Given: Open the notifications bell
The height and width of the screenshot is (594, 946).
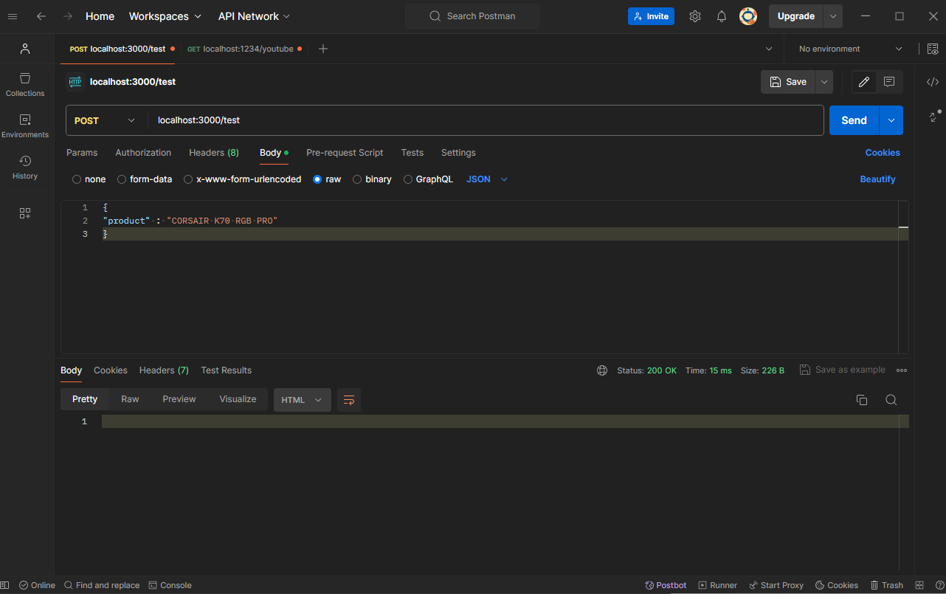Looking at the screenshot, I should point(722,16).
